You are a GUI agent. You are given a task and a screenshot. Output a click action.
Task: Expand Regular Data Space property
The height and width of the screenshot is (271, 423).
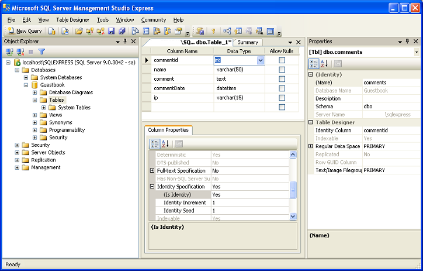(310, 146)
